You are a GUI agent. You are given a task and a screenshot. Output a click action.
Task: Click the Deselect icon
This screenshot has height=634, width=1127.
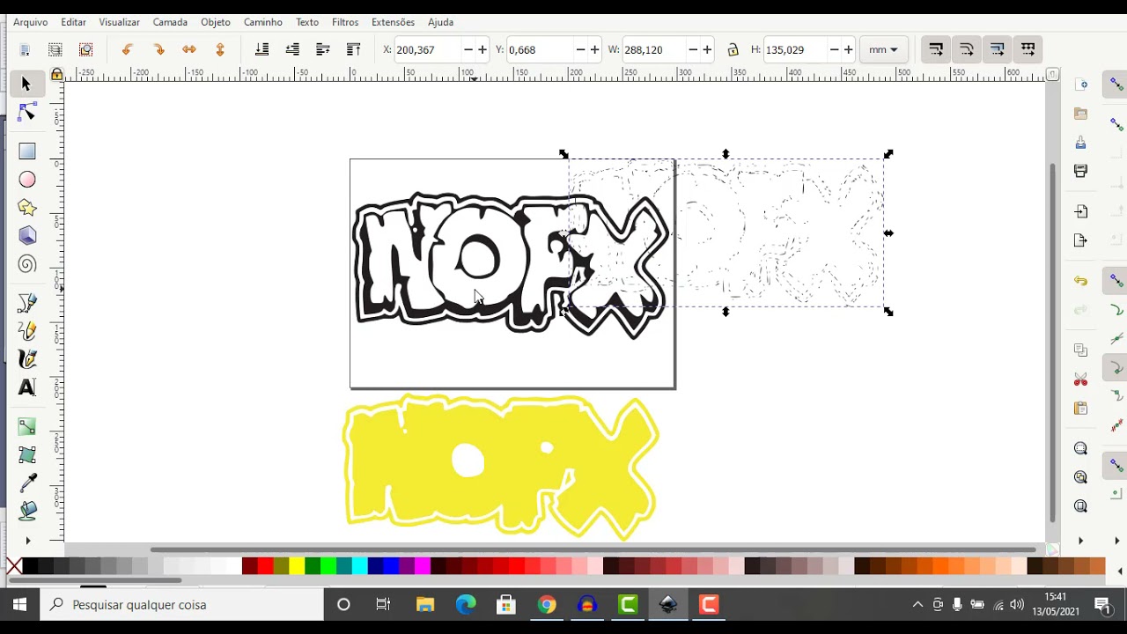click(86, 49)
